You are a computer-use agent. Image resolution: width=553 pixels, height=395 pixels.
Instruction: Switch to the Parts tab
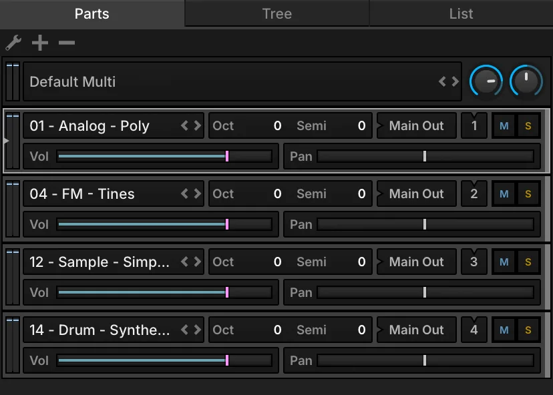pos(92,14)
